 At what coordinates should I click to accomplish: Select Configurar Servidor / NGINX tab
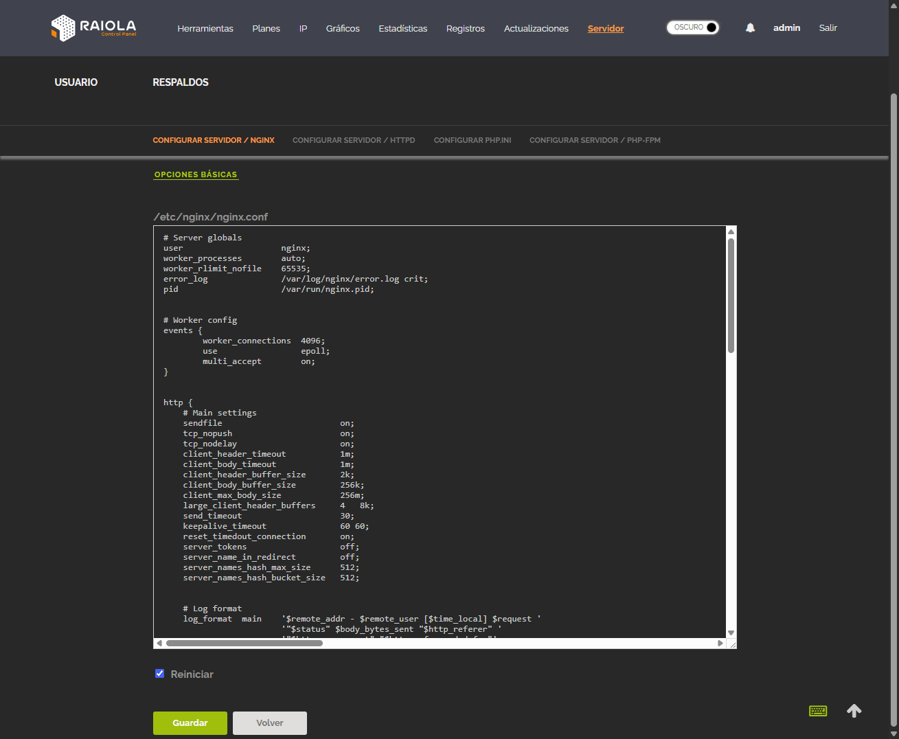(x=214, y=140)
